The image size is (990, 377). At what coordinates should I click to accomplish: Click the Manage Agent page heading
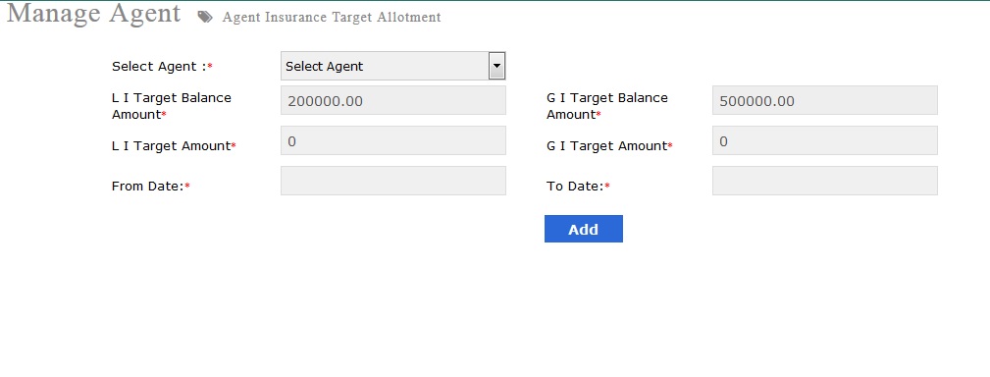(x=93, y=14)
